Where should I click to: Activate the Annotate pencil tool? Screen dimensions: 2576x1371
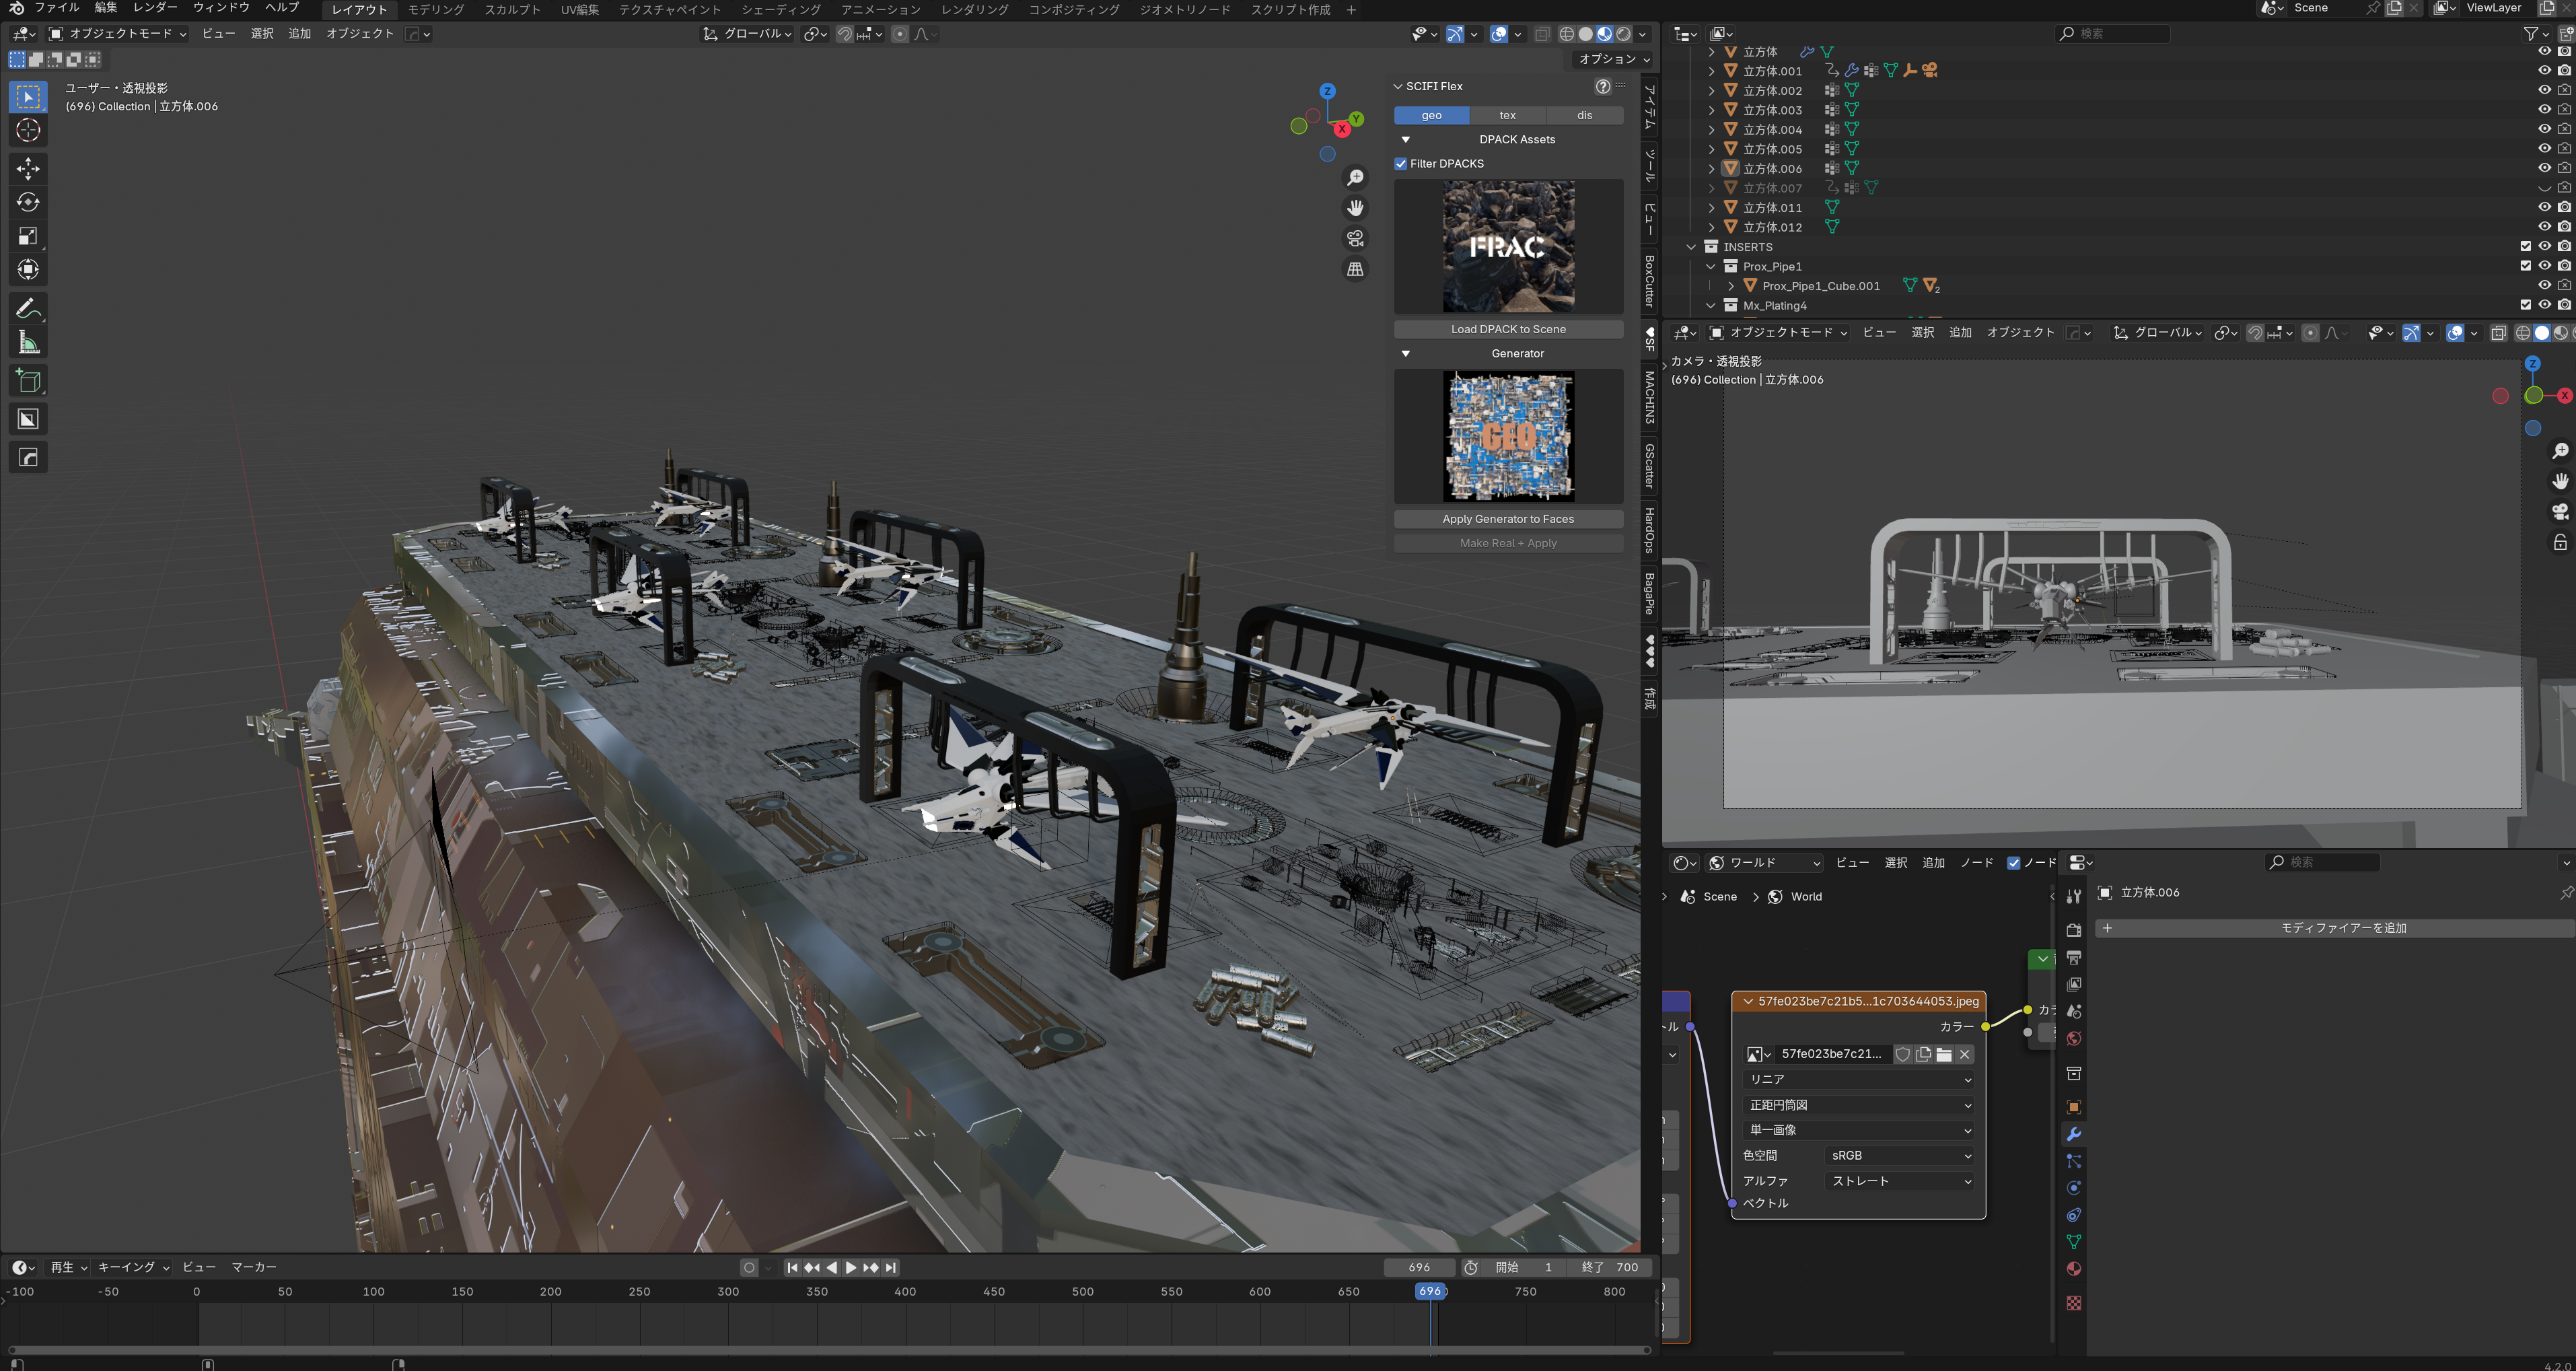(x=28, y=308)
